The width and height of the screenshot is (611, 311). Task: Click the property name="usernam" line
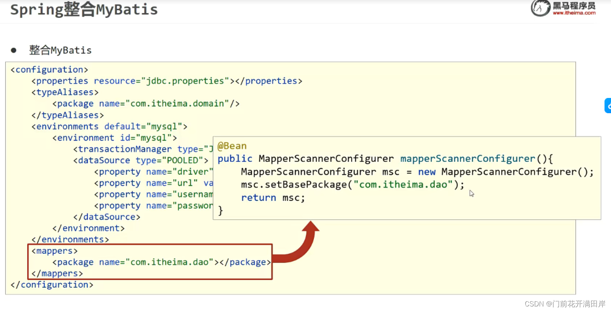[x=153, y=194]
